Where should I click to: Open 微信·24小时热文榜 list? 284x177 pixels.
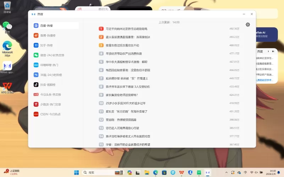51,55
